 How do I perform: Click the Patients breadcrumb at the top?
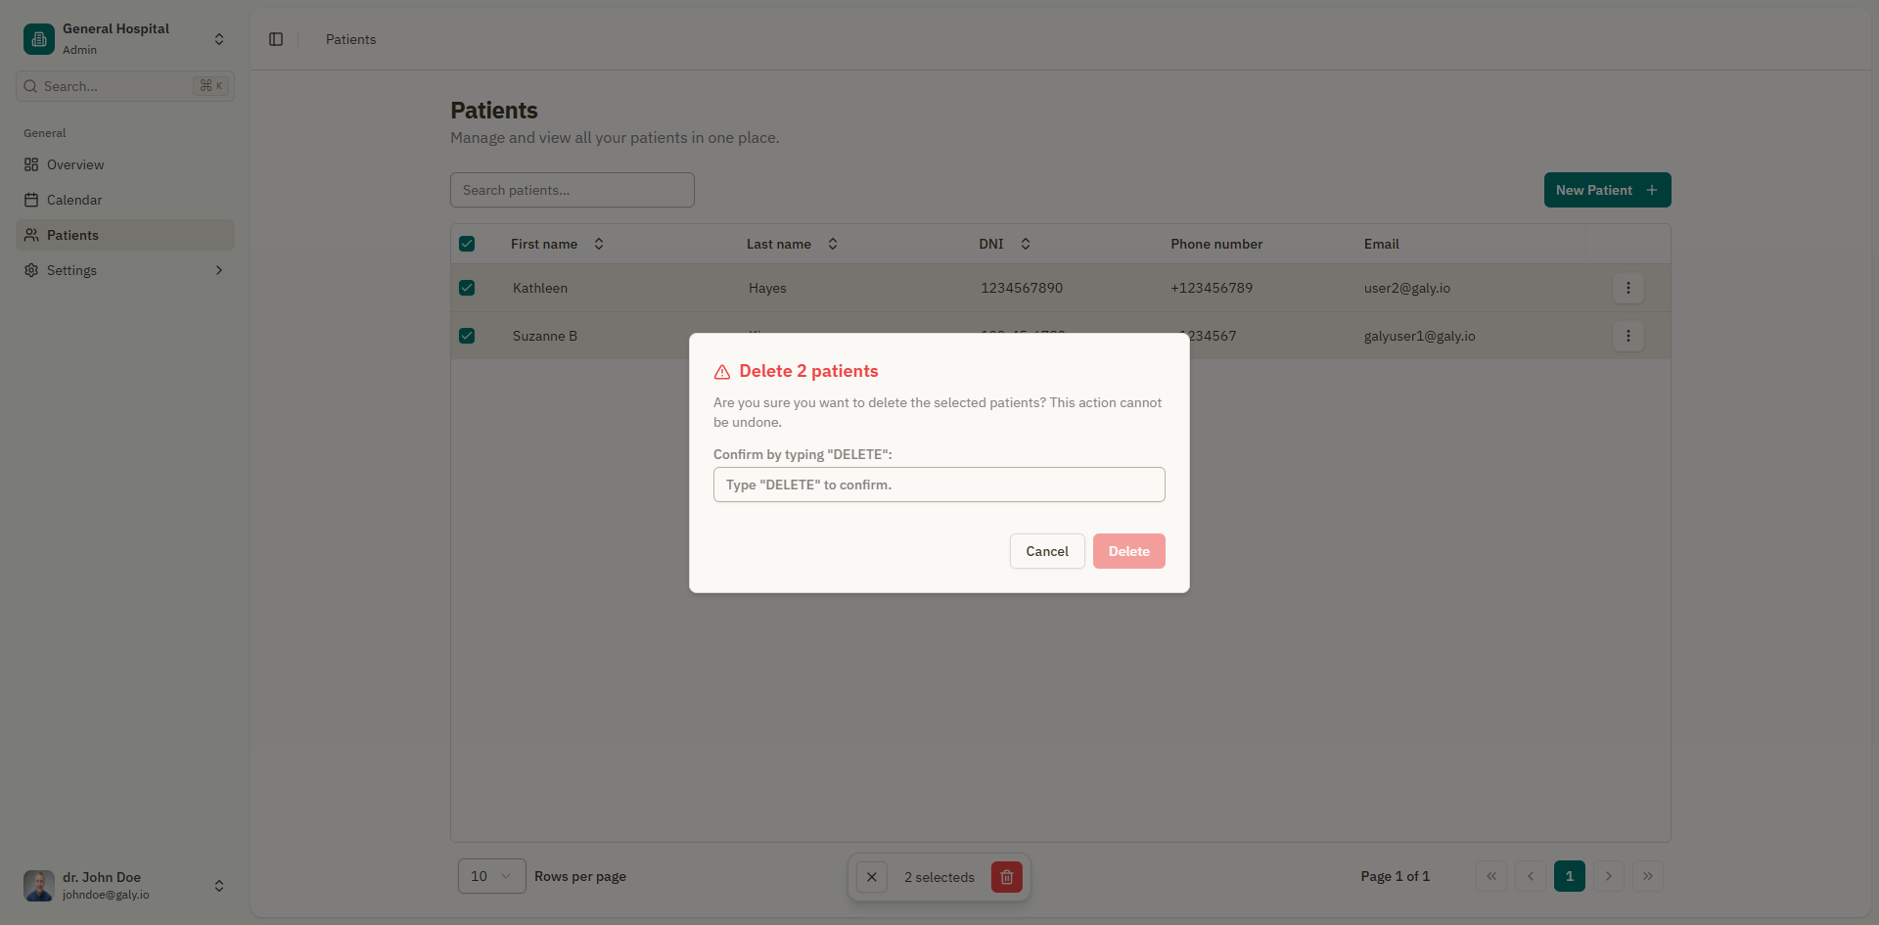click(349, 39)
